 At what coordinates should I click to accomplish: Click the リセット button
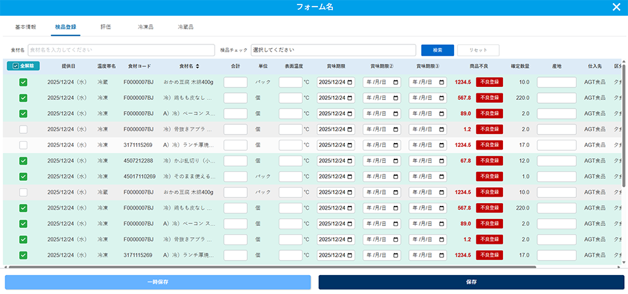coord(478,50)
